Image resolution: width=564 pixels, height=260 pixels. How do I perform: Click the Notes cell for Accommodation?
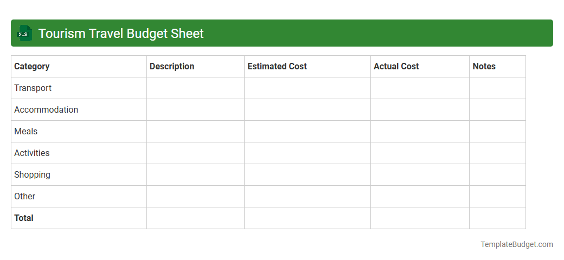497,110
